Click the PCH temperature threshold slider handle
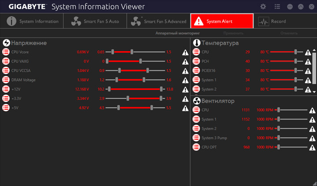The image size is (317, 186). click(295, 61)
